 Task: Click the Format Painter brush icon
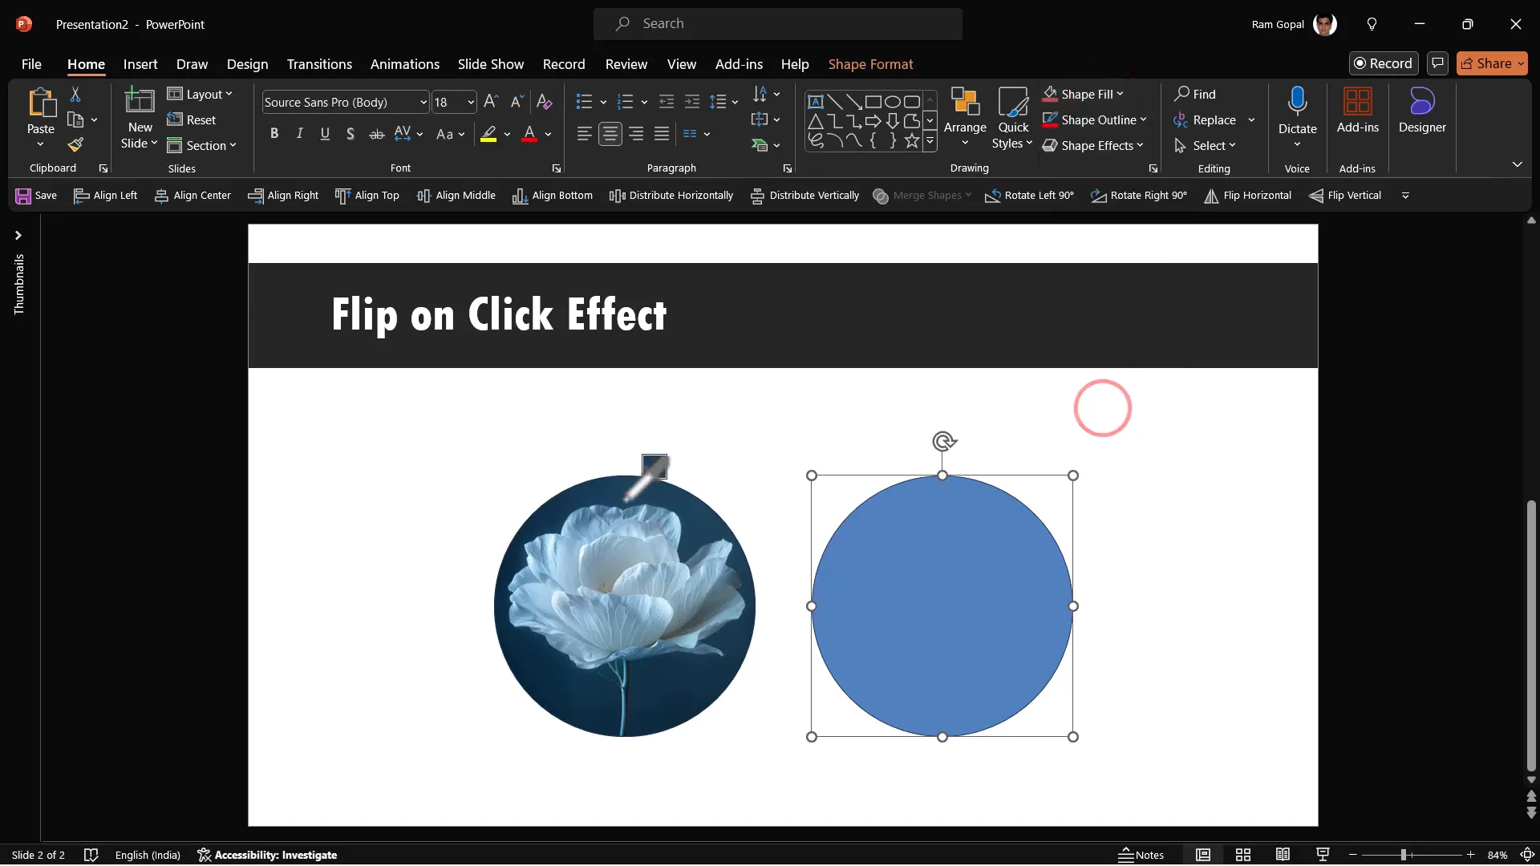coord(75,145)
